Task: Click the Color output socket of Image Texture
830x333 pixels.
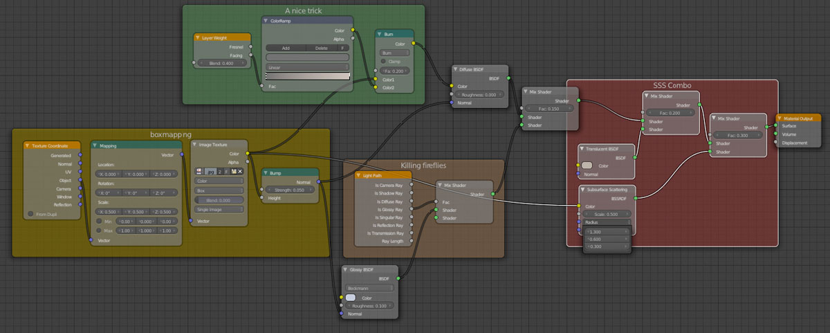Action: [248, 153]
